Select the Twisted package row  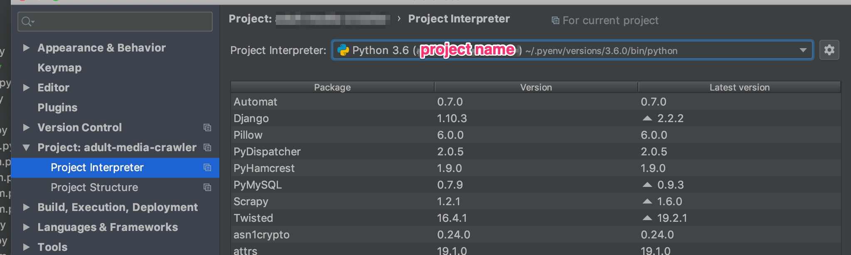pos(536,218)
